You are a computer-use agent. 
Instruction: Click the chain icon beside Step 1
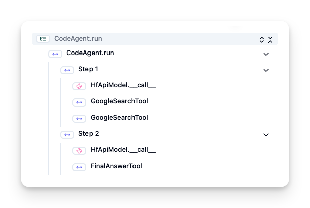(67, 70)
